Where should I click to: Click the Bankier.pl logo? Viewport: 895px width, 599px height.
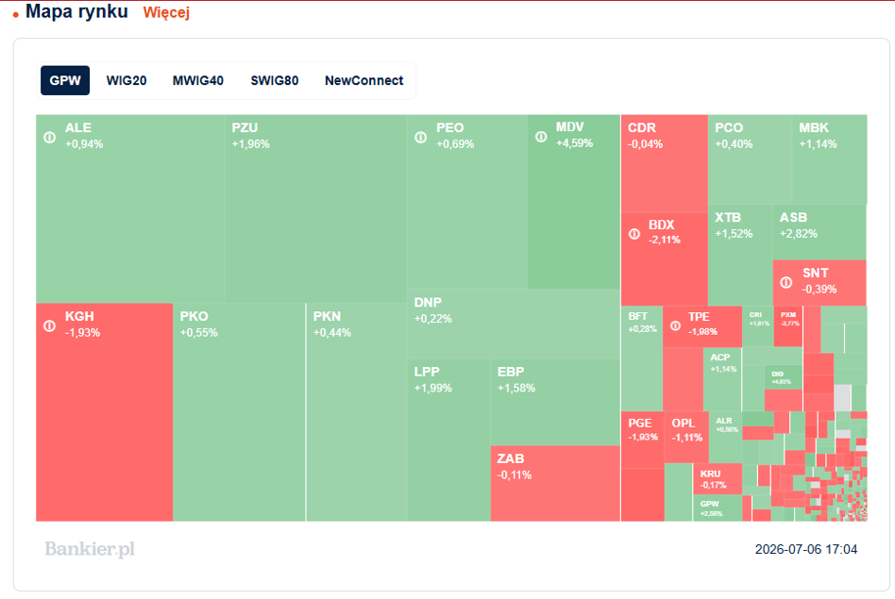tap(91, 549)
